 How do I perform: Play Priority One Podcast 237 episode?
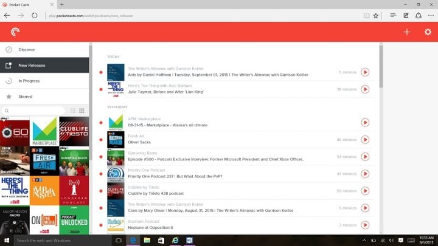pos(365,174)
